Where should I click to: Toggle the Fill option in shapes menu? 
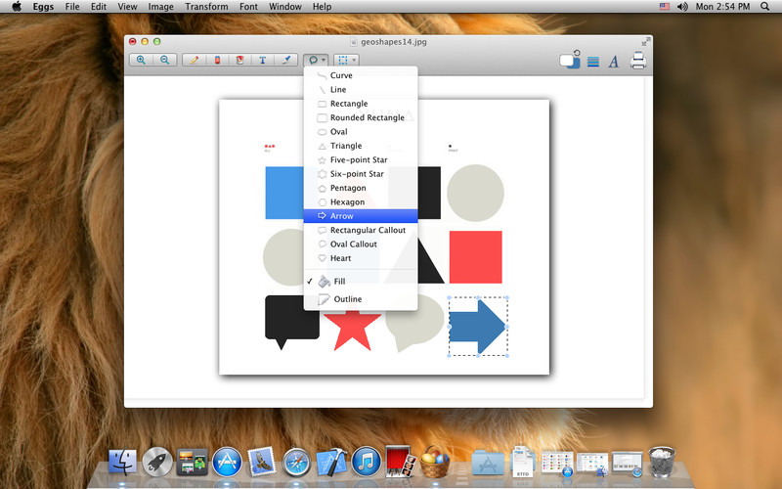(339, 282)
